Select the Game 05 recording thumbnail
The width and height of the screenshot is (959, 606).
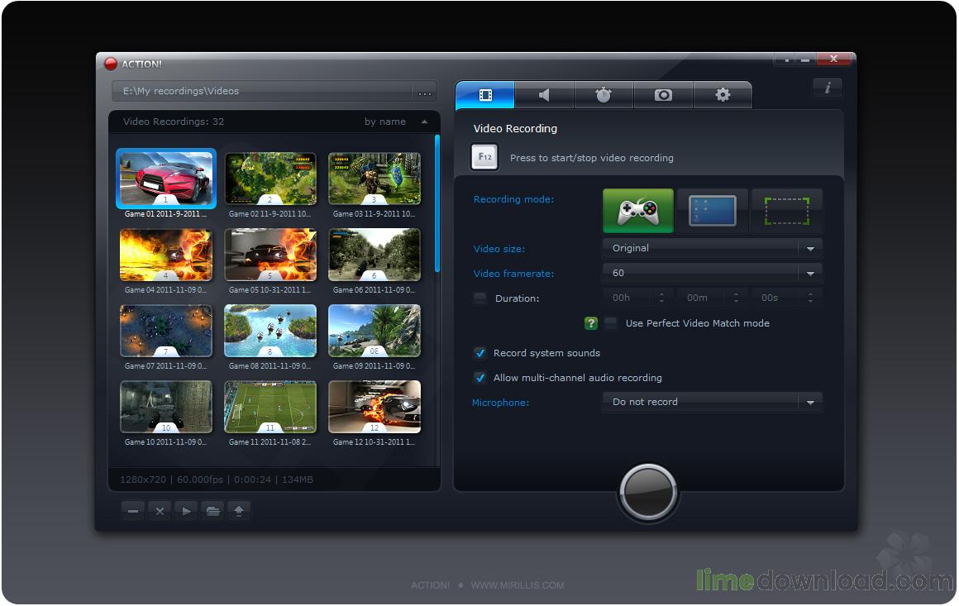pos(270,254)
